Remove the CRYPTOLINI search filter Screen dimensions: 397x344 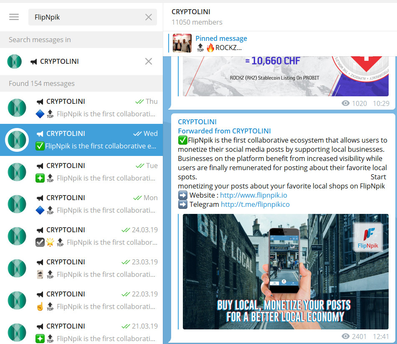click(x=149, y=61)
